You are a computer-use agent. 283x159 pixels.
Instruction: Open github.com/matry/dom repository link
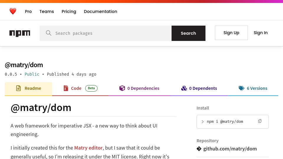pos(230,149)
